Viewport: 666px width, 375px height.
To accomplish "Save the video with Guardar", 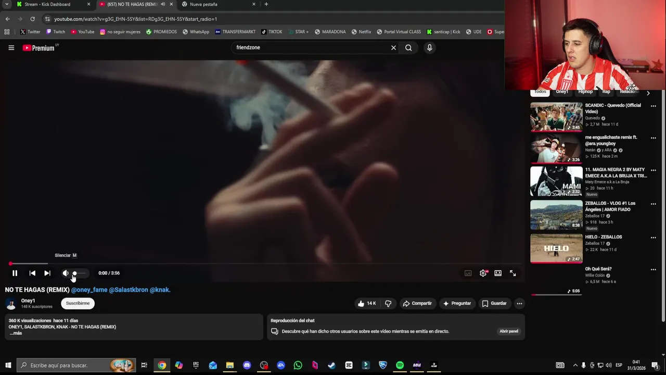I will (494, 303).
